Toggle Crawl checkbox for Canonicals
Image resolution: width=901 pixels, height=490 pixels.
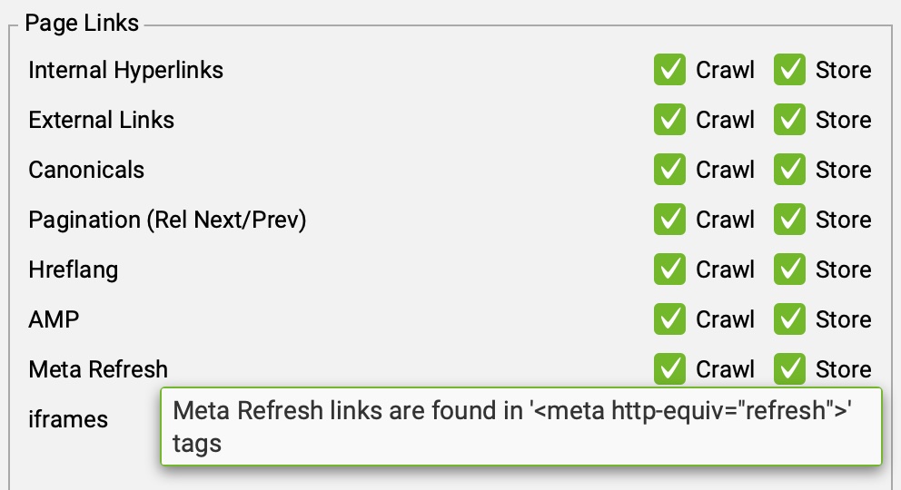[669, 170]
